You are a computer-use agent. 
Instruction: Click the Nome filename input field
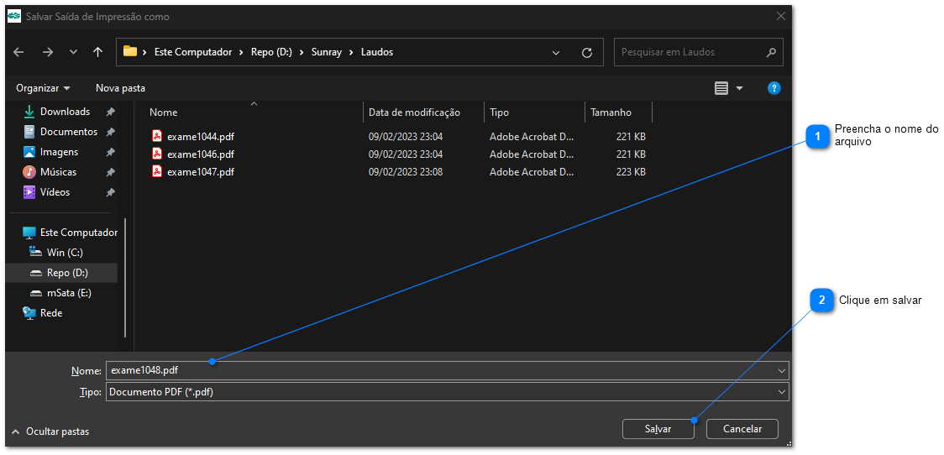(437, 370)
